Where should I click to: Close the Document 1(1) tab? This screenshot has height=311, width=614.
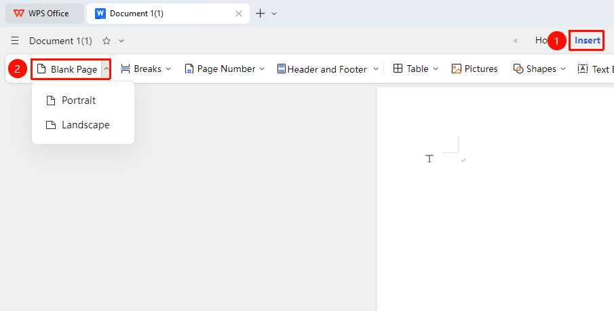[238, 14]
